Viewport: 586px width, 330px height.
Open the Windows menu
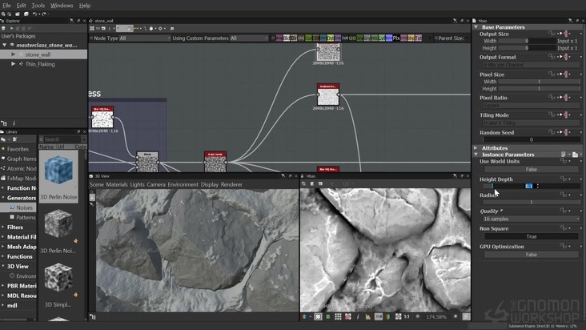pos(62,5)
